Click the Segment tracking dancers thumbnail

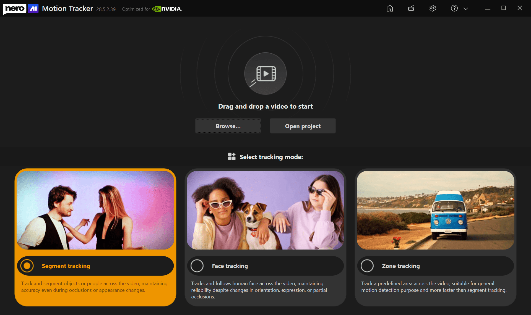tap(95, 210)
